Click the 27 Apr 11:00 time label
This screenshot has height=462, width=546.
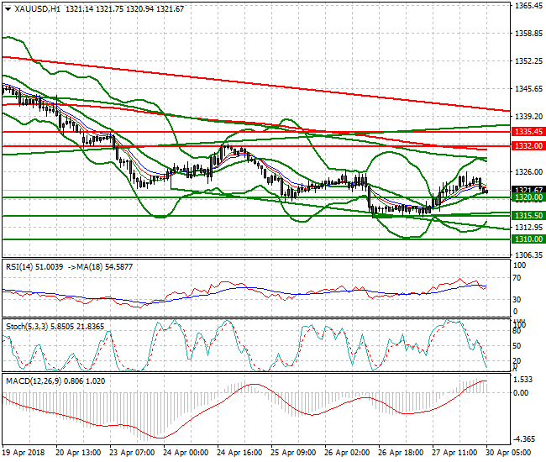(x=454, y=453)
